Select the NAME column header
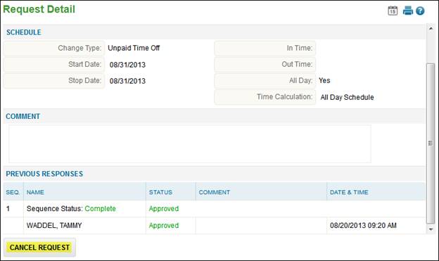Screen dimensions: 439x261 coord(35,192)
